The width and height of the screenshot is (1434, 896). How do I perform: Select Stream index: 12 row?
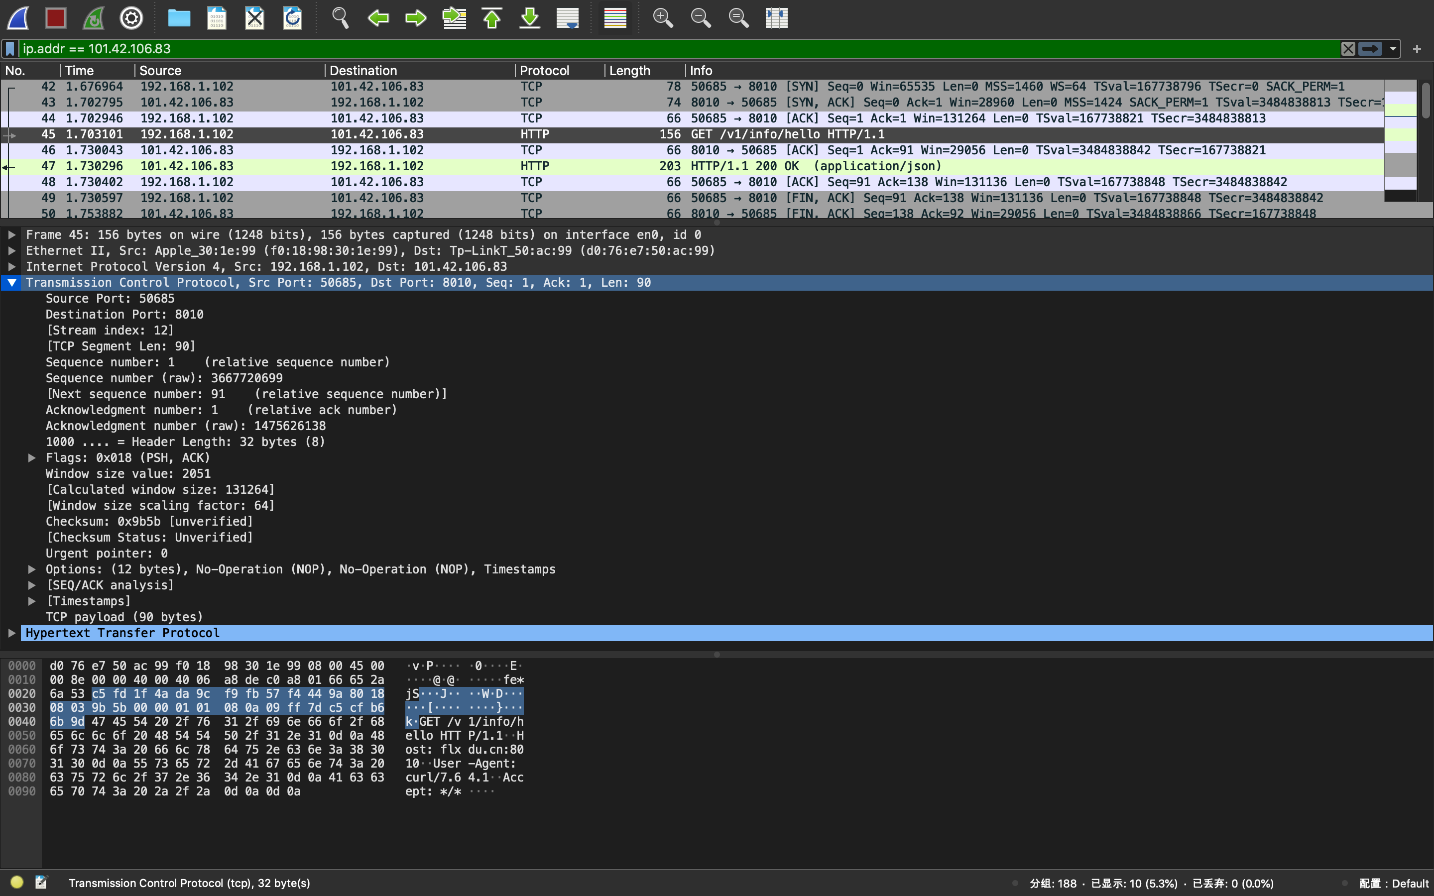(x=110, y=331)
